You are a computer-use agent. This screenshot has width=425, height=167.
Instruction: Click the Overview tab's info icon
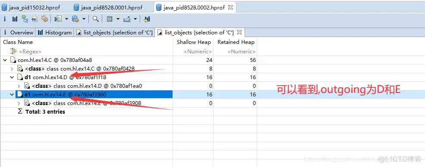(5, 33)
